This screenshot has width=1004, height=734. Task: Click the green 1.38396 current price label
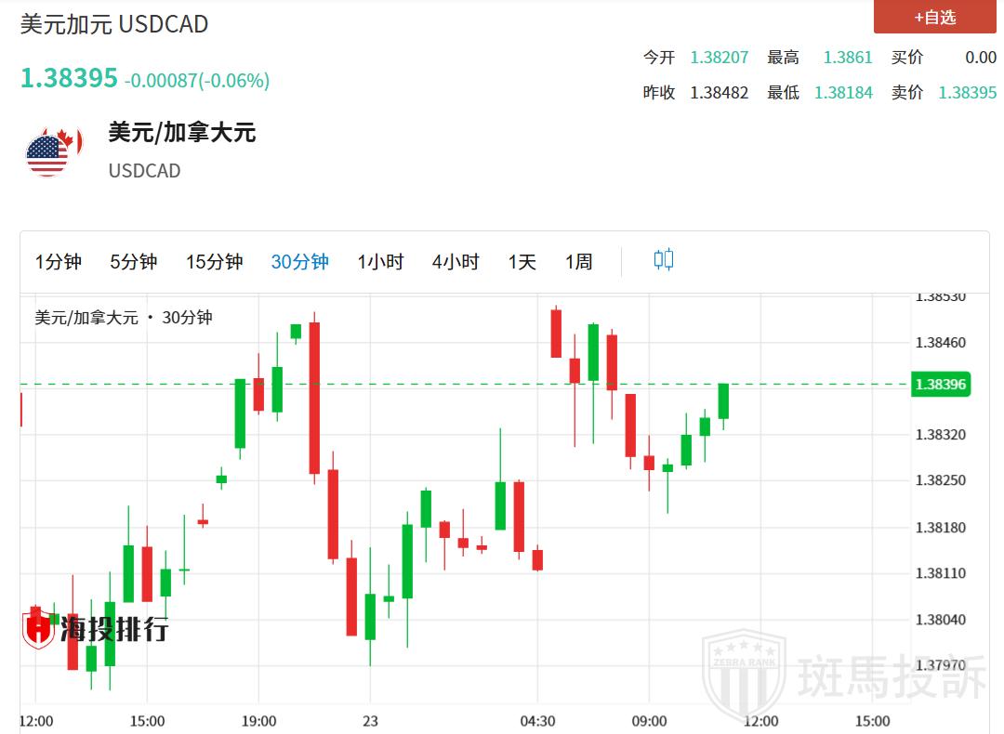941,385
